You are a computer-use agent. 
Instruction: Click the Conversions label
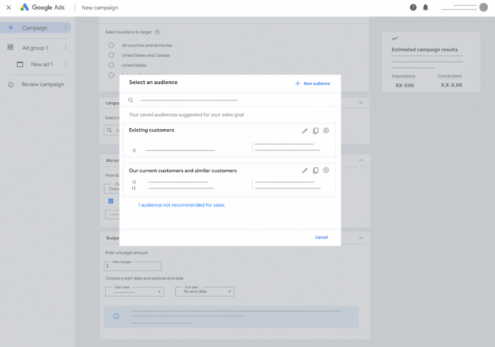click(x=450, y=76)
